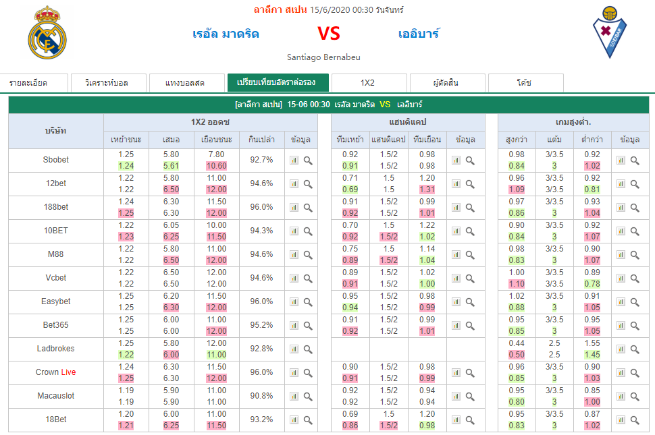This screenshot has height=435, width=655.
Task: Click the Easybet 1X2 magnifier icon
Action: [308, 302]
